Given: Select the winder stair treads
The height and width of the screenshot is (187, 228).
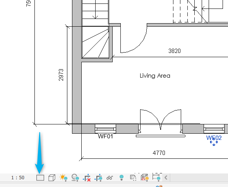Looking at the screenshot, I should point(96,42).
